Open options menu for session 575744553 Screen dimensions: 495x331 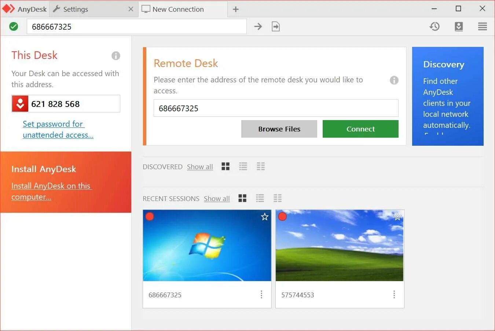pos(394,294)
